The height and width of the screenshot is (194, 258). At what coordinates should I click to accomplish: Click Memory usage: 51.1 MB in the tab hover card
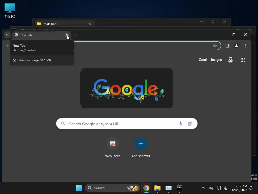click(35, 60)
